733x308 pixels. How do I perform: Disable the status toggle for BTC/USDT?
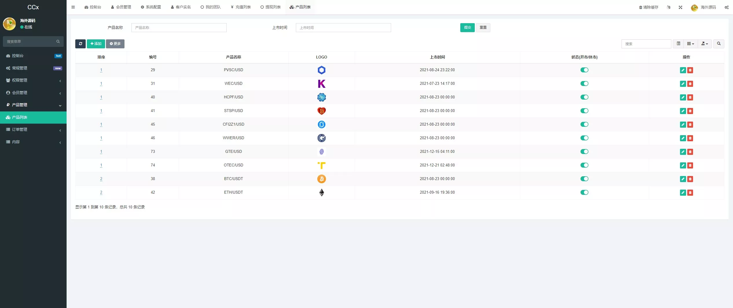point(584,179)
